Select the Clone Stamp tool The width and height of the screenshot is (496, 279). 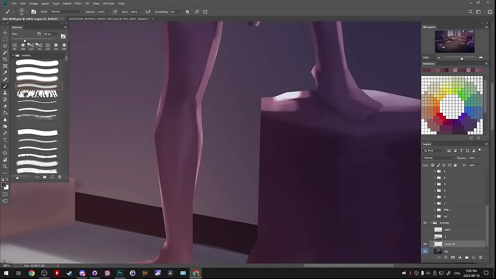click(x=5, y=93)
